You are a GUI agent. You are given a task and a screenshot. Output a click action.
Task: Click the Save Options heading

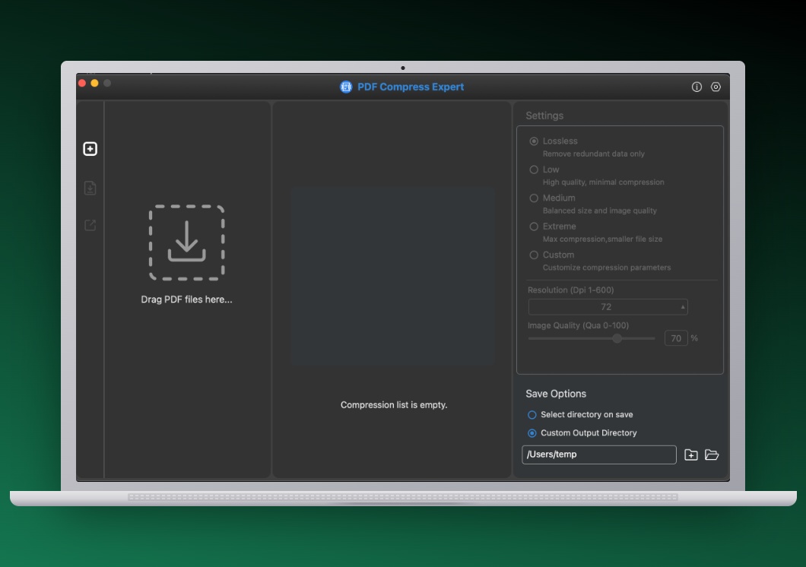click(556, 394)
